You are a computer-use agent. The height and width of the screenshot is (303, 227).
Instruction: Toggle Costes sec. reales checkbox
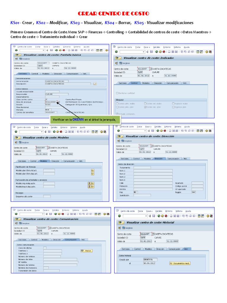coord(145,104)
